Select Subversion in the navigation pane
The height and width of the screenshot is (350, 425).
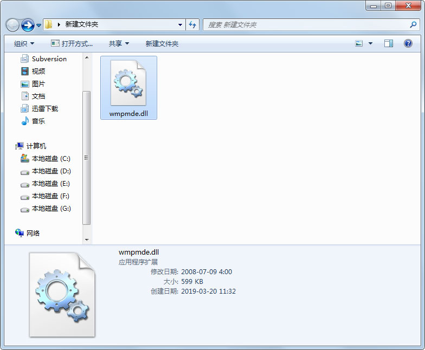(x=49, y=59)
